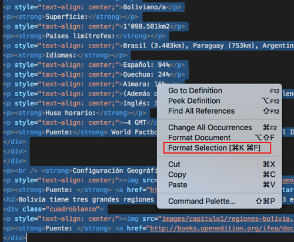Click the Idiomas: text line
The width and height of the screenshot is (294, 242).
61,55
